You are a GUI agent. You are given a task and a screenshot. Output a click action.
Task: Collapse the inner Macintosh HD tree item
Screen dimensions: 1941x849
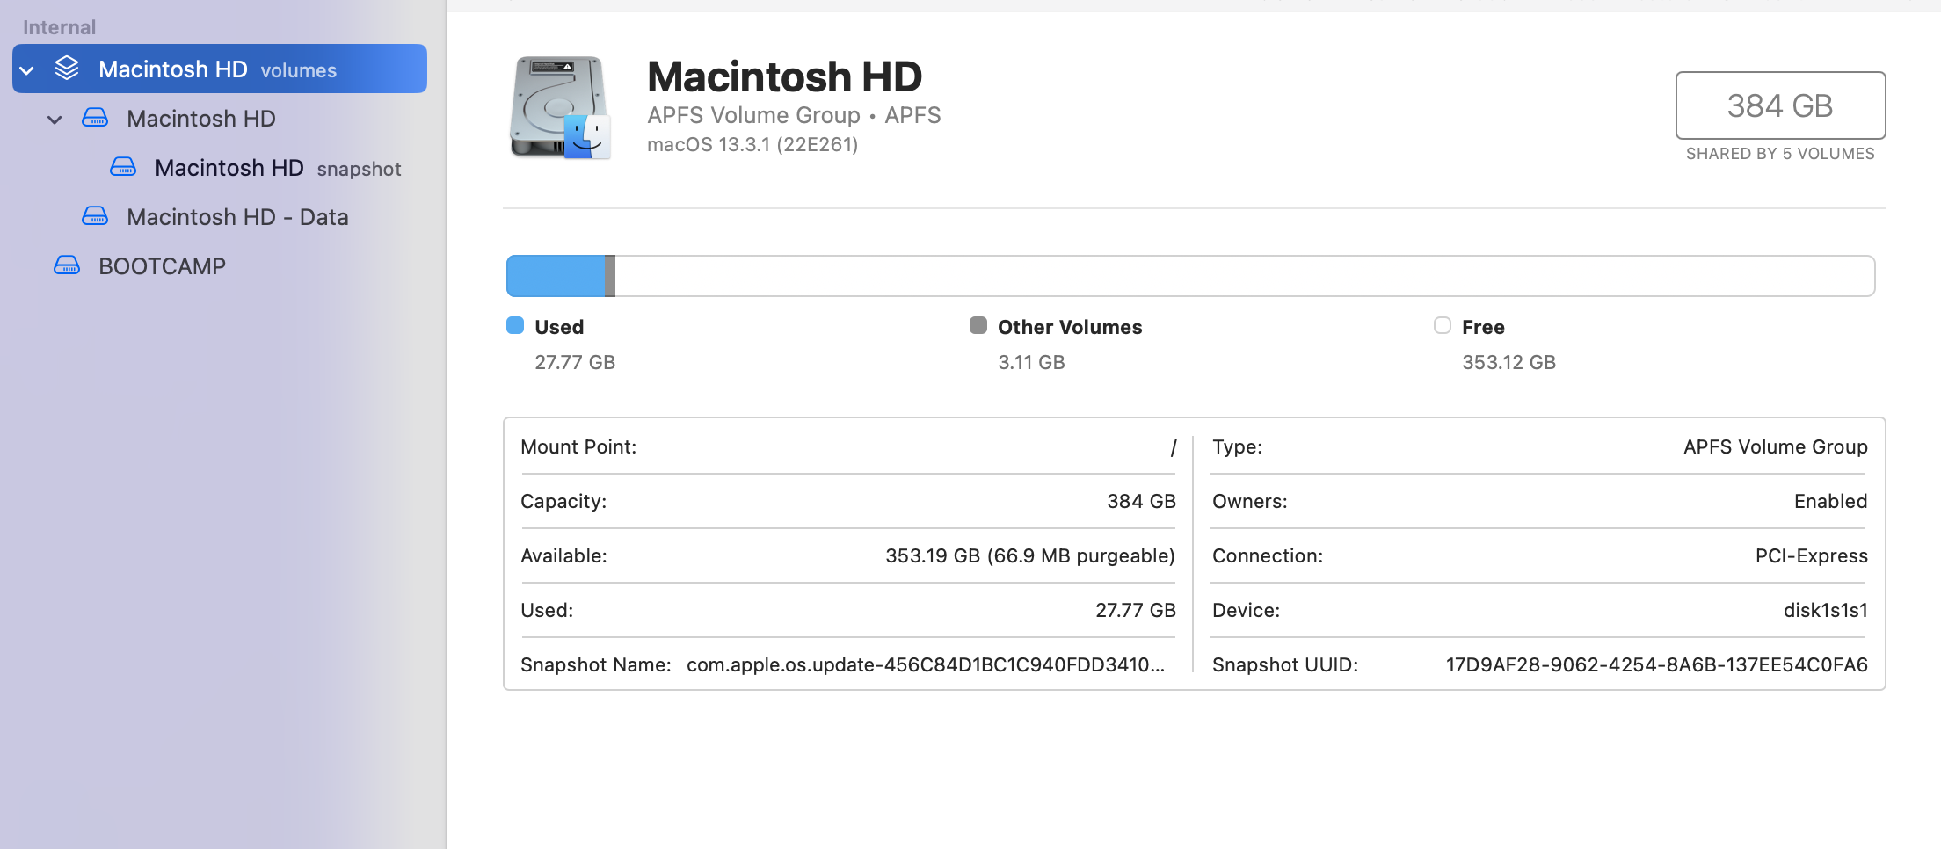coord(55,119)
